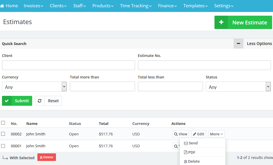Open the Time Tracking menu

click(136, 6)
